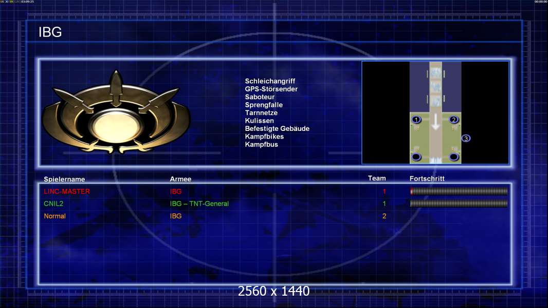Image resolution: width=548 pixels, height=308 pixels.
Task: Select start position 2 on the minimap
Action: [453, 120]
